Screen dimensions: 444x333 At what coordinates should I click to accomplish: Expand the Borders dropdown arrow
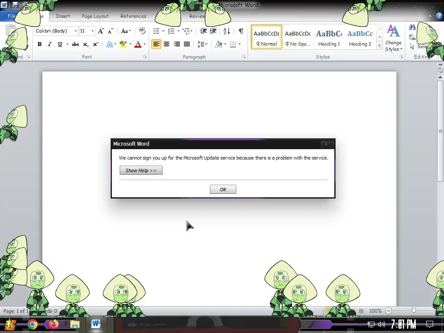pyautogui.click(x=239, y=44)
